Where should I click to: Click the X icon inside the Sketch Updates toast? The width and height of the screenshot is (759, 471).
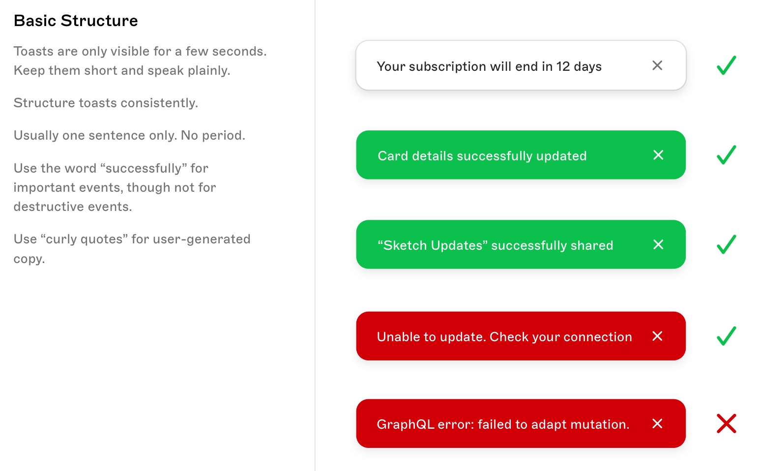coord(658,244)
